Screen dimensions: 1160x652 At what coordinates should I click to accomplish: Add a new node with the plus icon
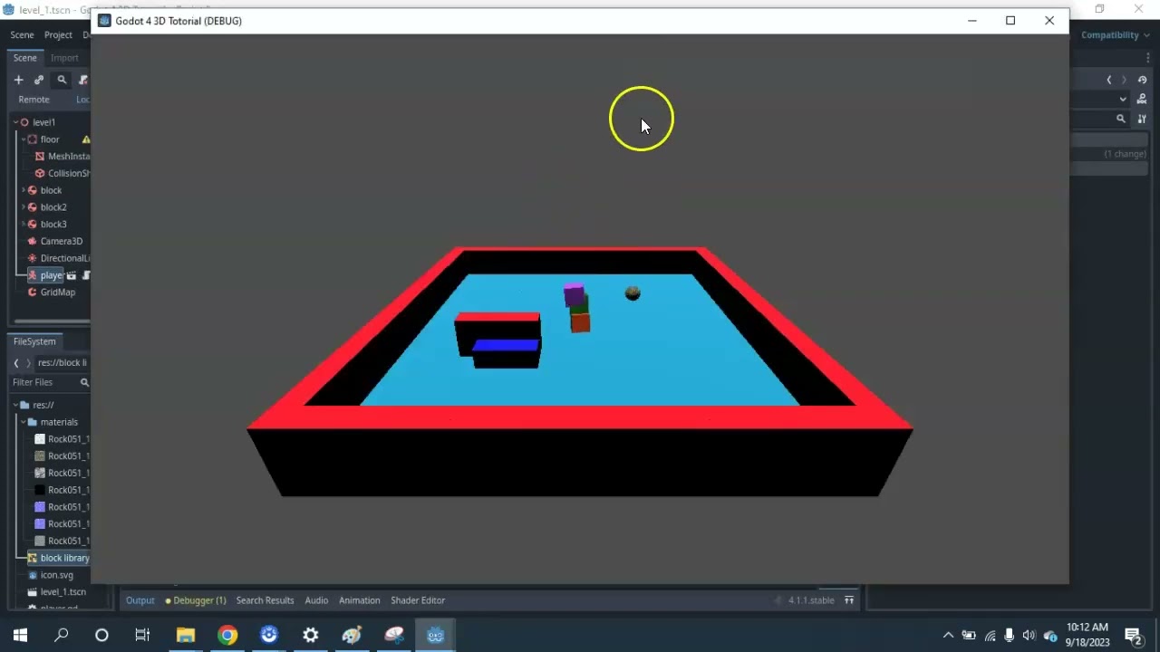coord(18,80)
